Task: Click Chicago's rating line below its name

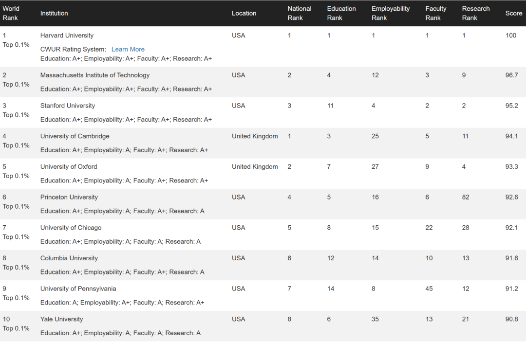Action: click(x=120, y=241)
